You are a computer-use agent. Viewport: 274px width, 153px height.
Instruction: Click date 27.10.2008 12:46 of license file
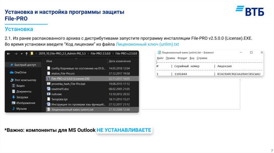(119, 110)
